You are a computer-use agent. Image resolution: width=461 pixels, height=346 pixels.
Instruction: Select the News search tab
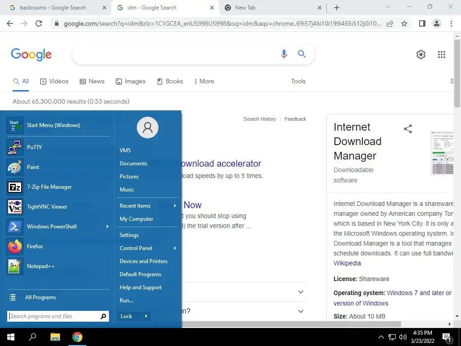[92, 81]
